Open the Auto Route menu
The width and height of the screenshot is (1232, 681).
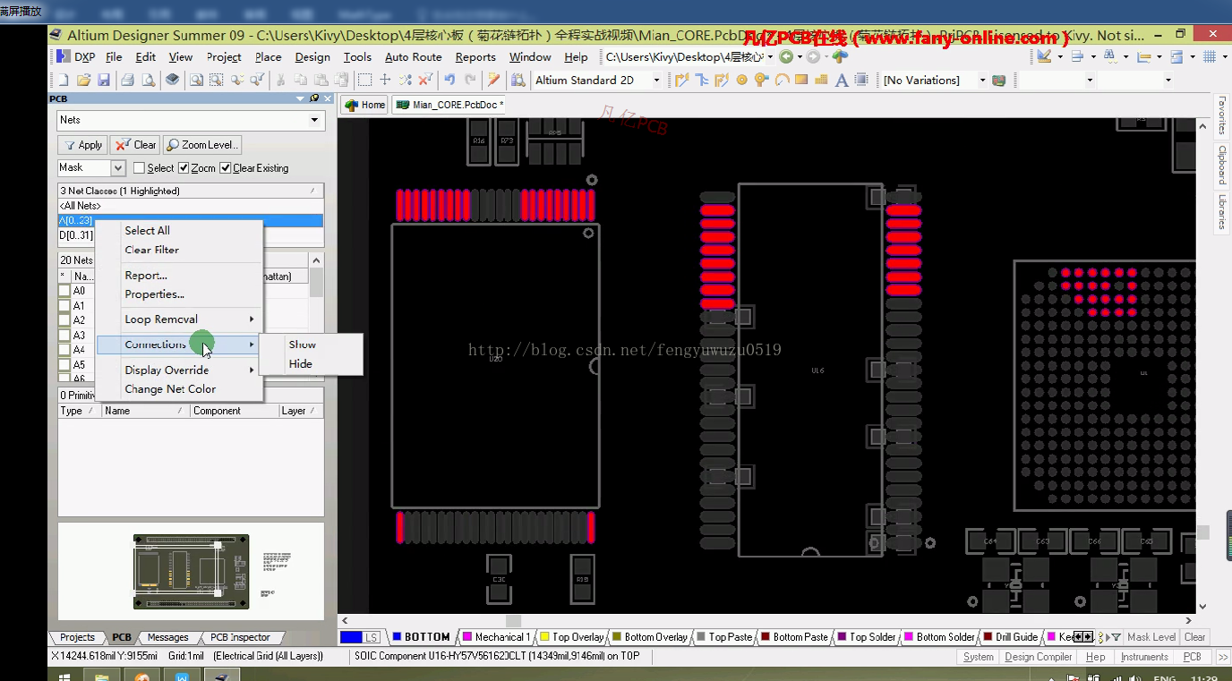click(x=414, y=56)
